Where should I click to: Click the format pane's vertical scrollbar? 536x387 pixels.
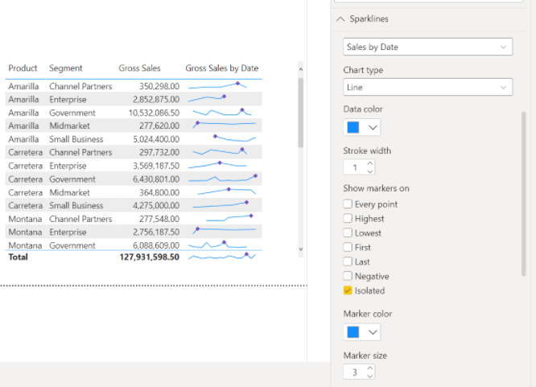pos(523,193)
